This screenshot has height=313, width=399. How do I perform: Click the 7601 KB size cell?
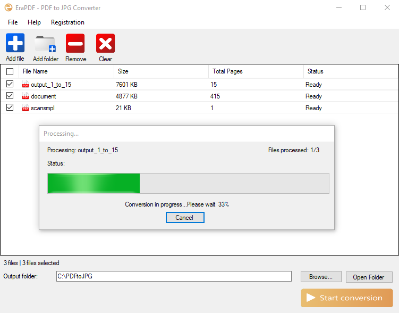coord(126,84)
